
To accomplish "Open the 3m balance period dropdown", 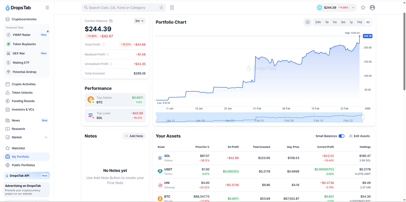I will point(139,21).
